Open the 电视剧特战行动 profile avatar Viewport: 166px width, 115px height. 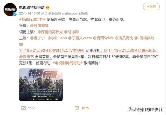click(x=10, y=10)
